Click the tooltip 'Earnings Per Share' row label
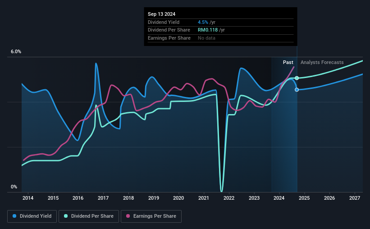The width and height of the screenshot is (370, 229). point(169,38)
